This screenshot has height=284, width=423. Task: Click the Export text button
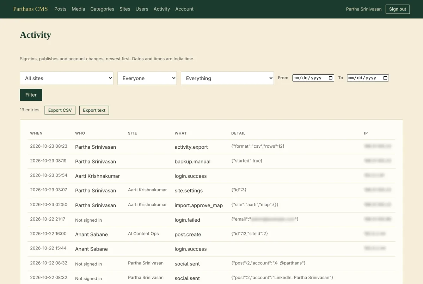click(x=94, y=110)
